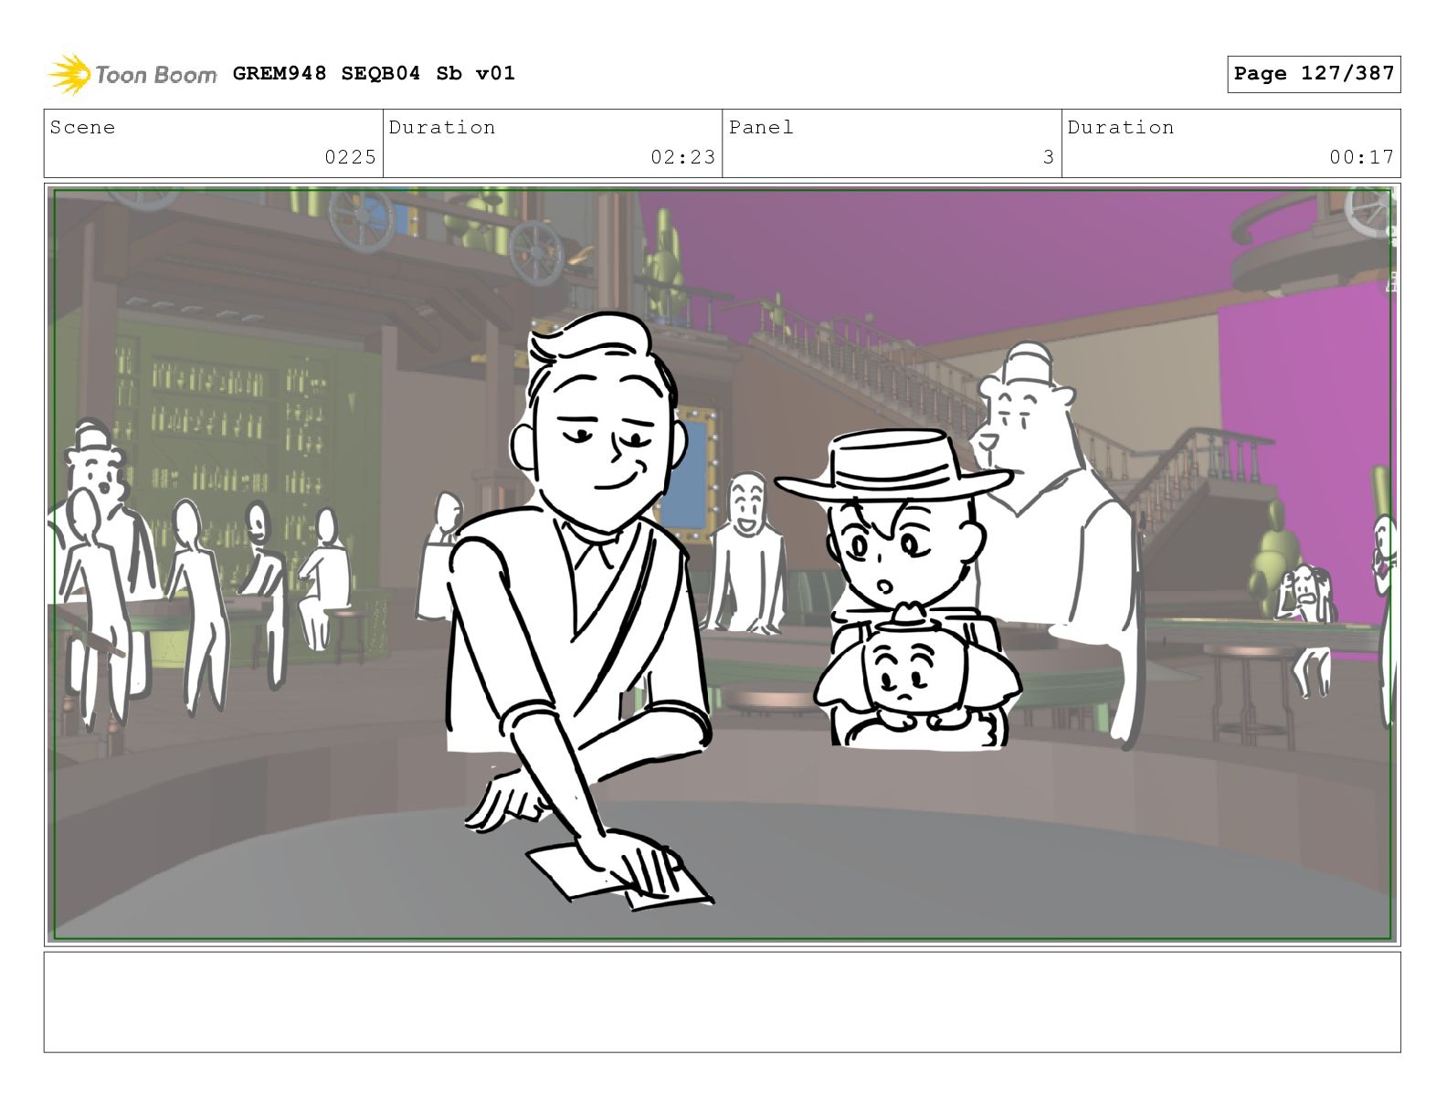Click the Toon Boom logo
The image size is (1447, 1118).
click(x=132, y=74)
